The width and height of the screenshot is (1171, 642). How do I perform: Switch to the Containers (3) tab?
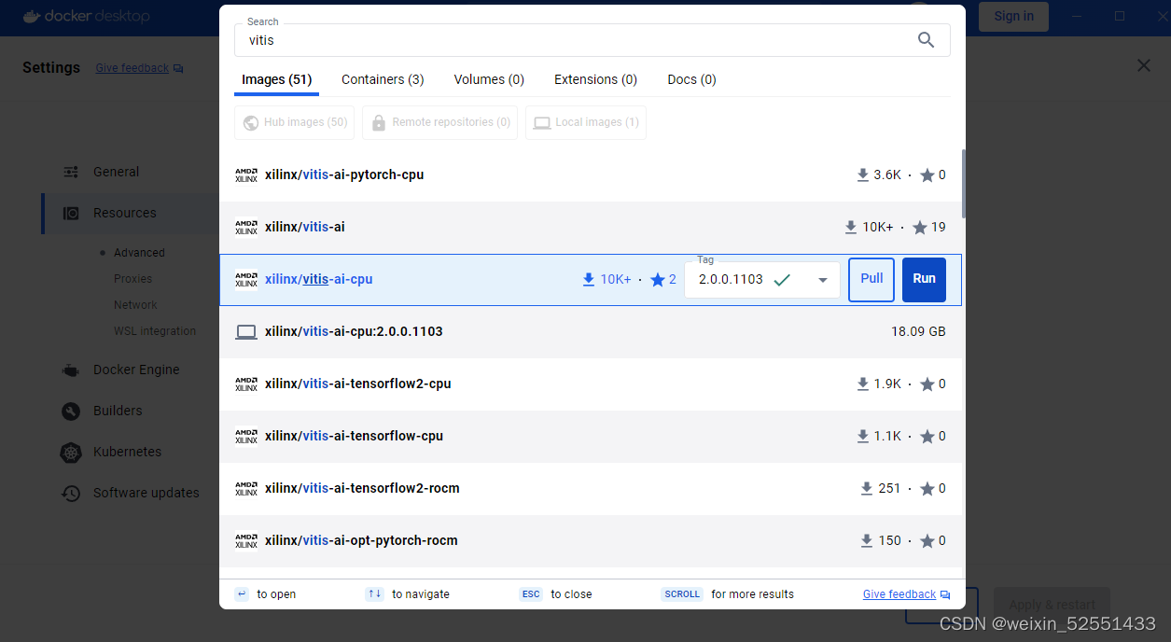tap(383, 79)
